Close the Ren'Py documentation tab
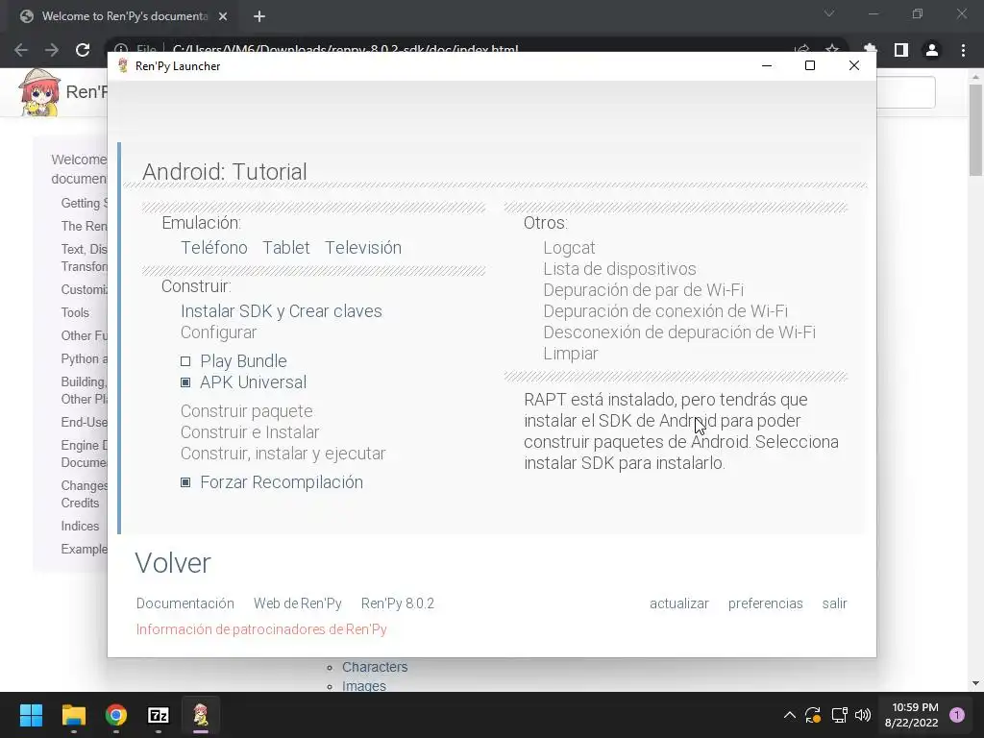Image resolution: width=984 pixels, height=738 pixels. tap(223, 16)
